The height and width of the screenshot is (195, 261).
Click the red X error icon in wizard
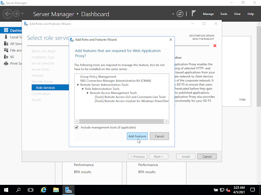pos(215,46)
